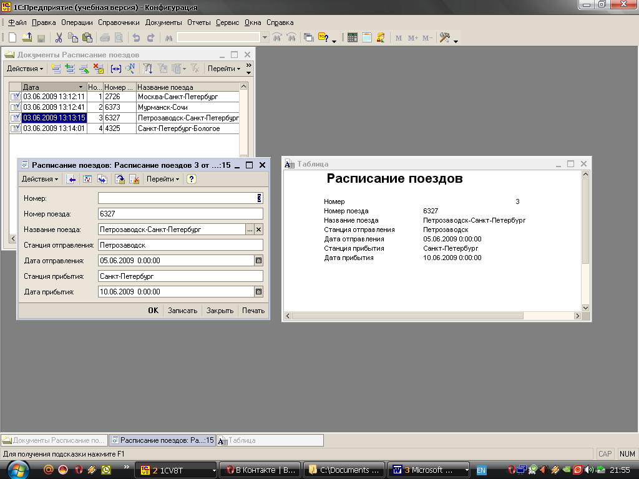The image size is (639, 479).
Task: Open the calculator from the main toolbar
Action: [x=353, y=37]
